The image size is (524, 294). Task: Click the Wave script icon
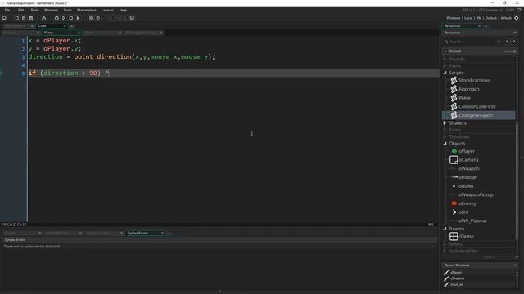click(454, 98)
